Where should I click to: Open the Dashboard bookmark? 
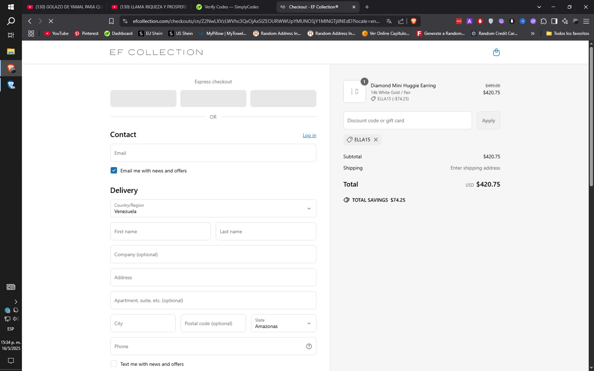tap(118, 34)
